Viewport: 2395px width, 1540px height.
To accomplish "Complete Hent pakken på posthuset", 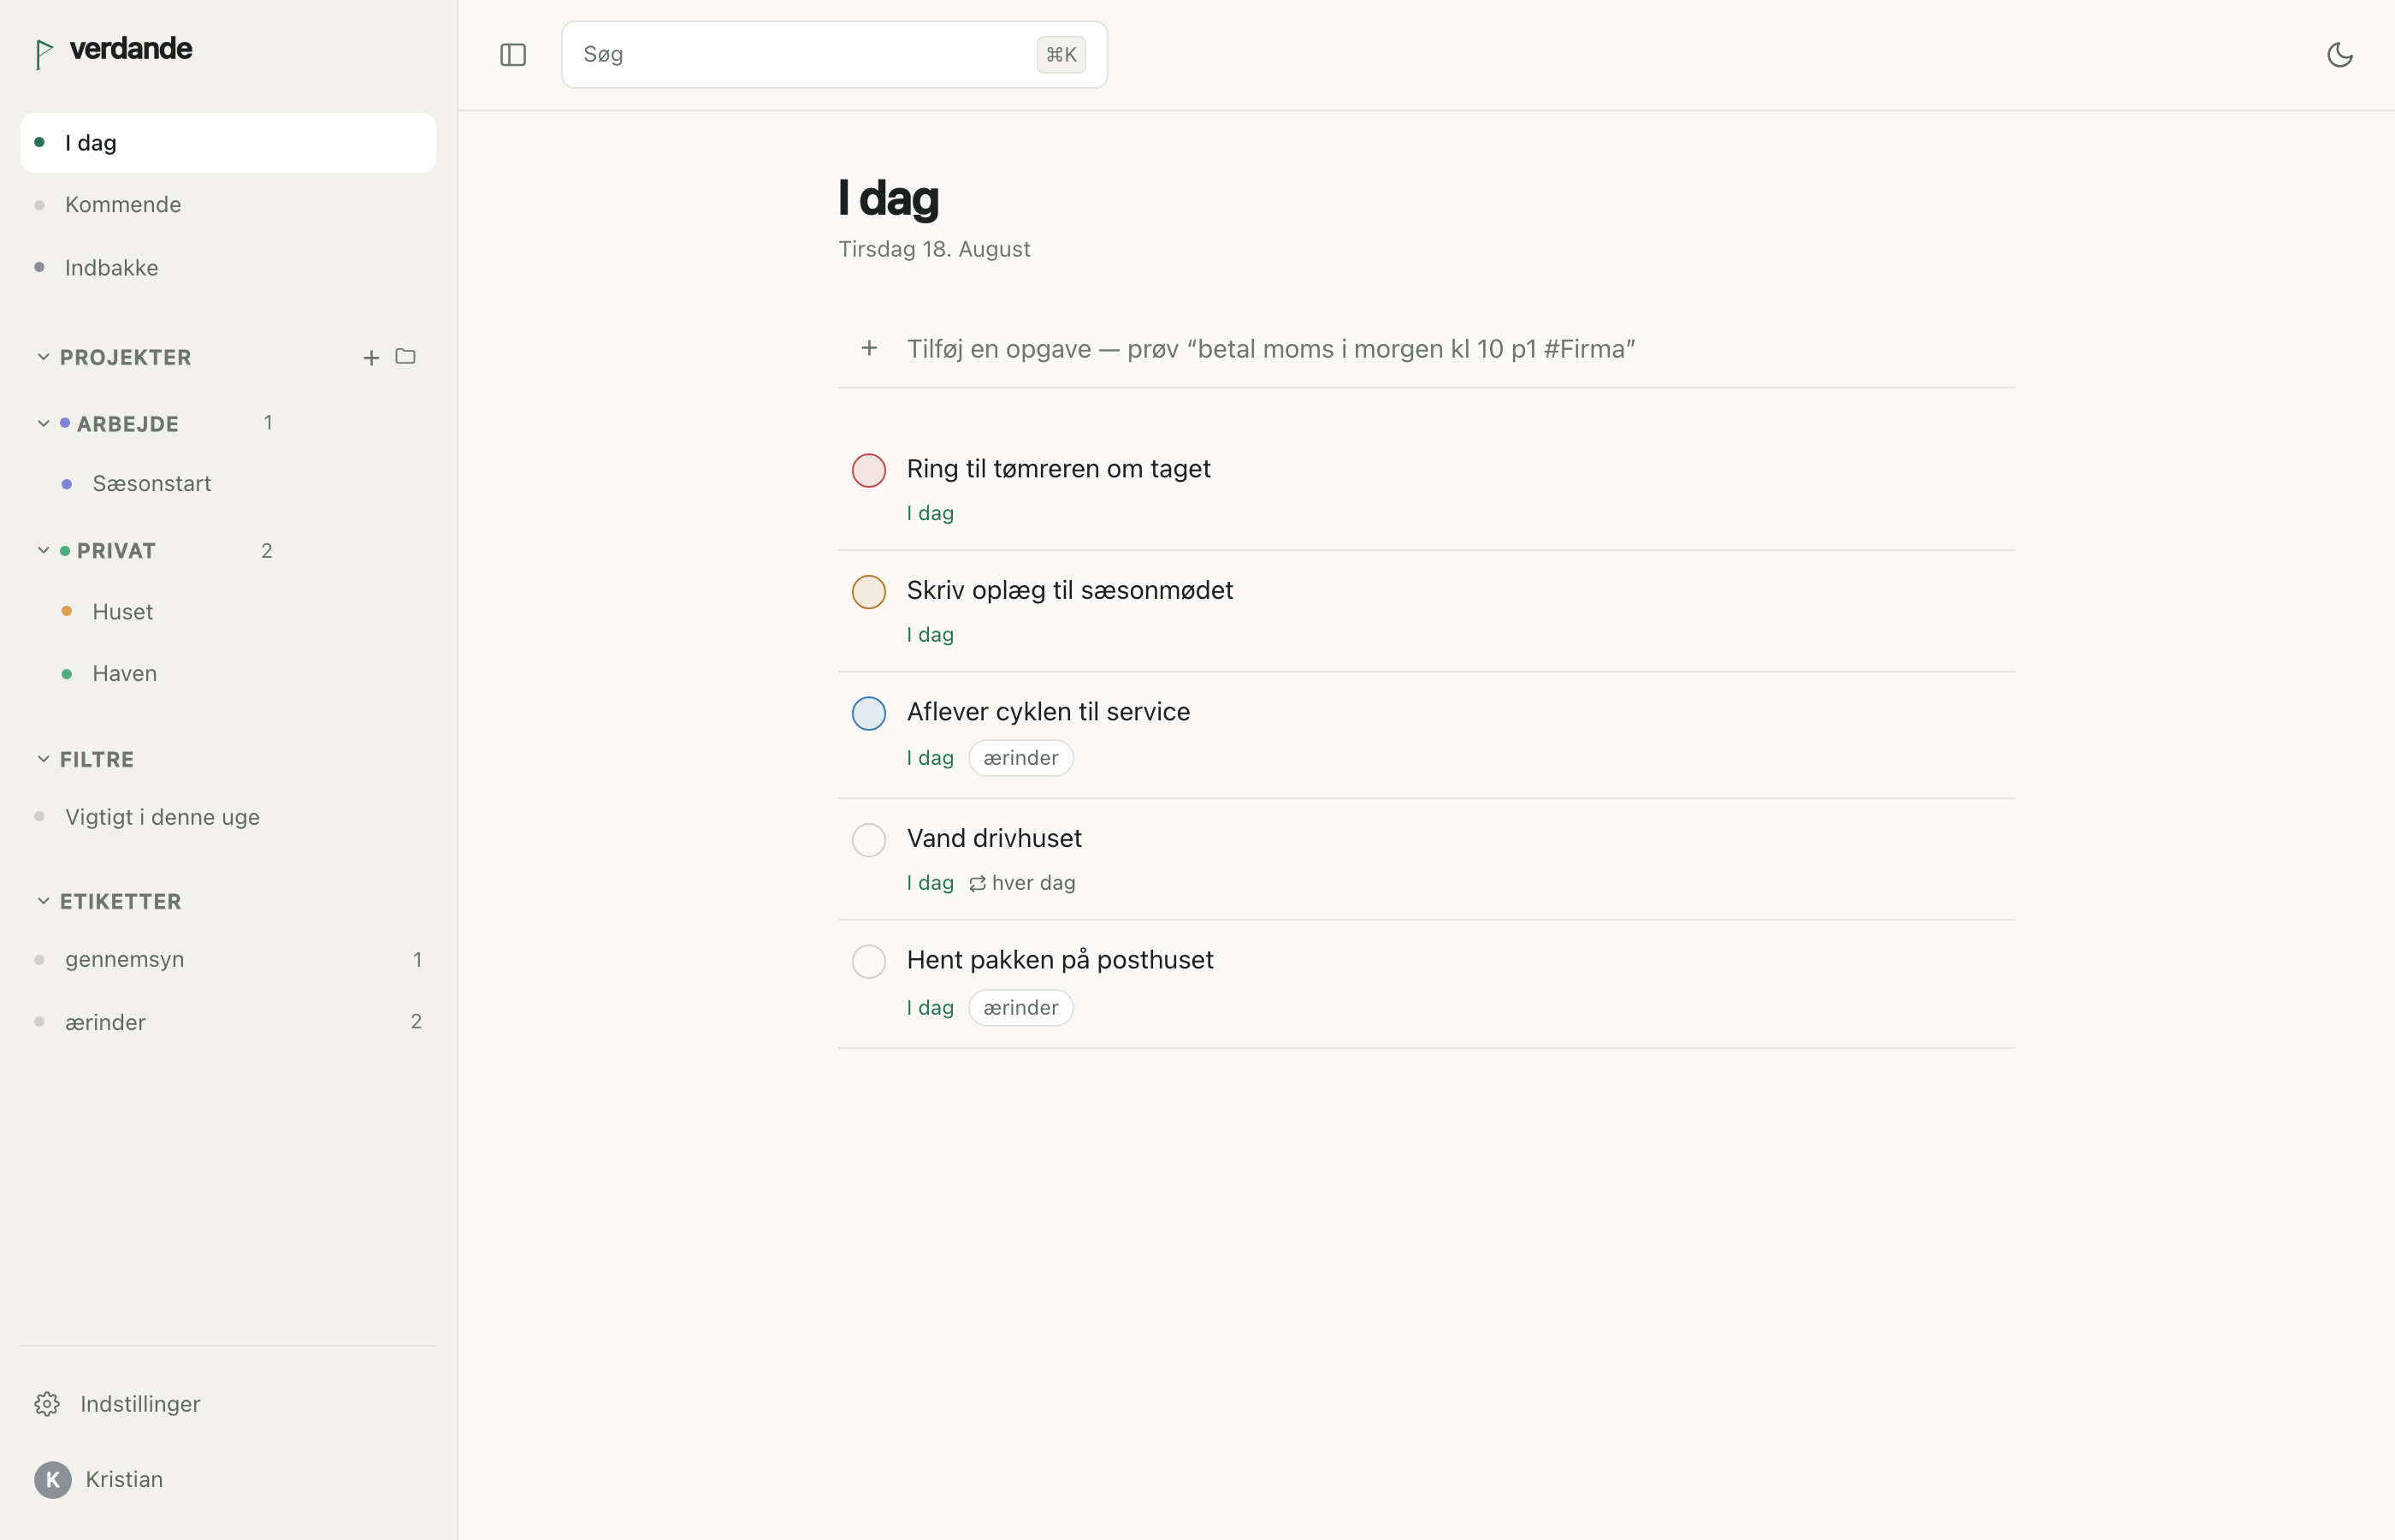I will (x=869, y=961).
